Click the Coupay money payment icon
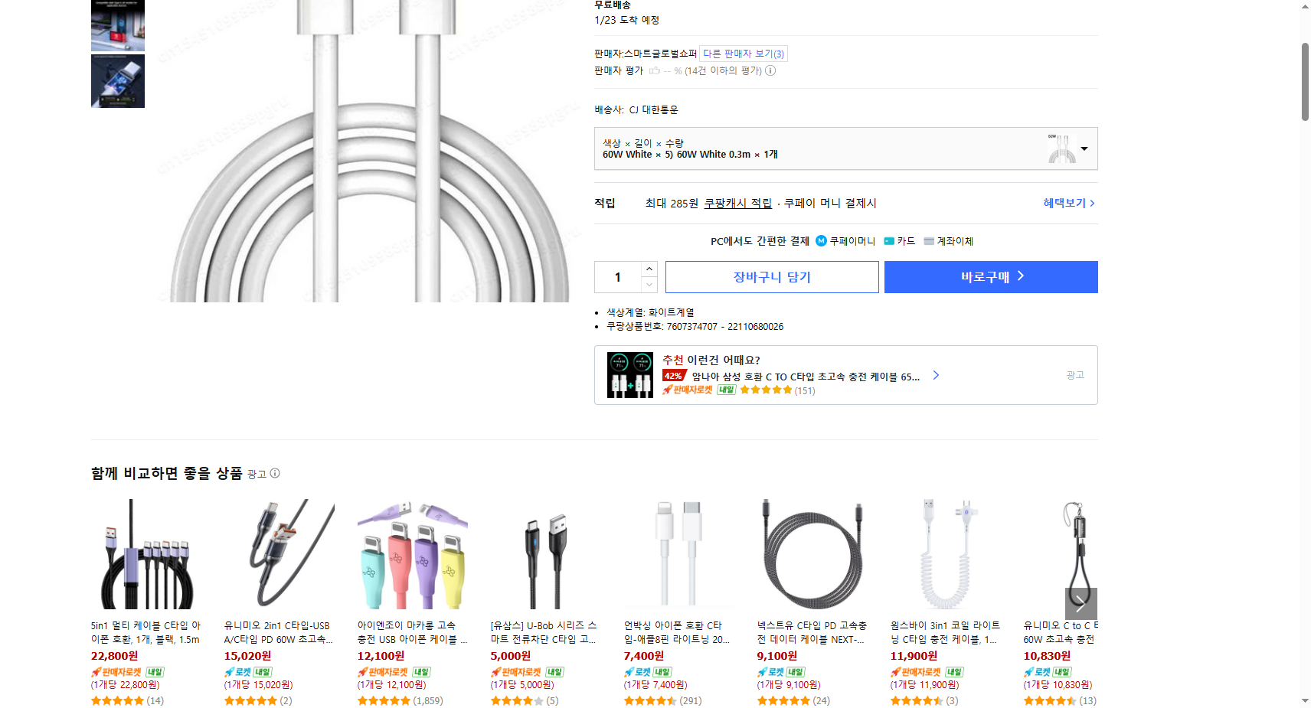Image resolution: width=1311 pixels, height=708 pixels. (821, 241)
